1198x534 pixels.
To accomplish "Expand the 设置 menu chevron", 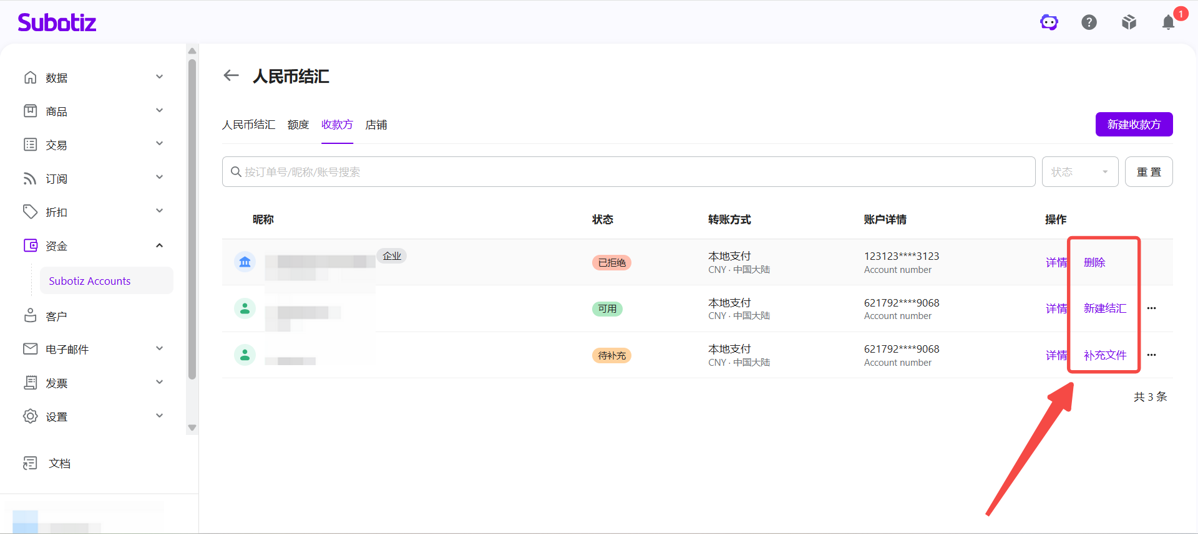I will coord(159,416).
